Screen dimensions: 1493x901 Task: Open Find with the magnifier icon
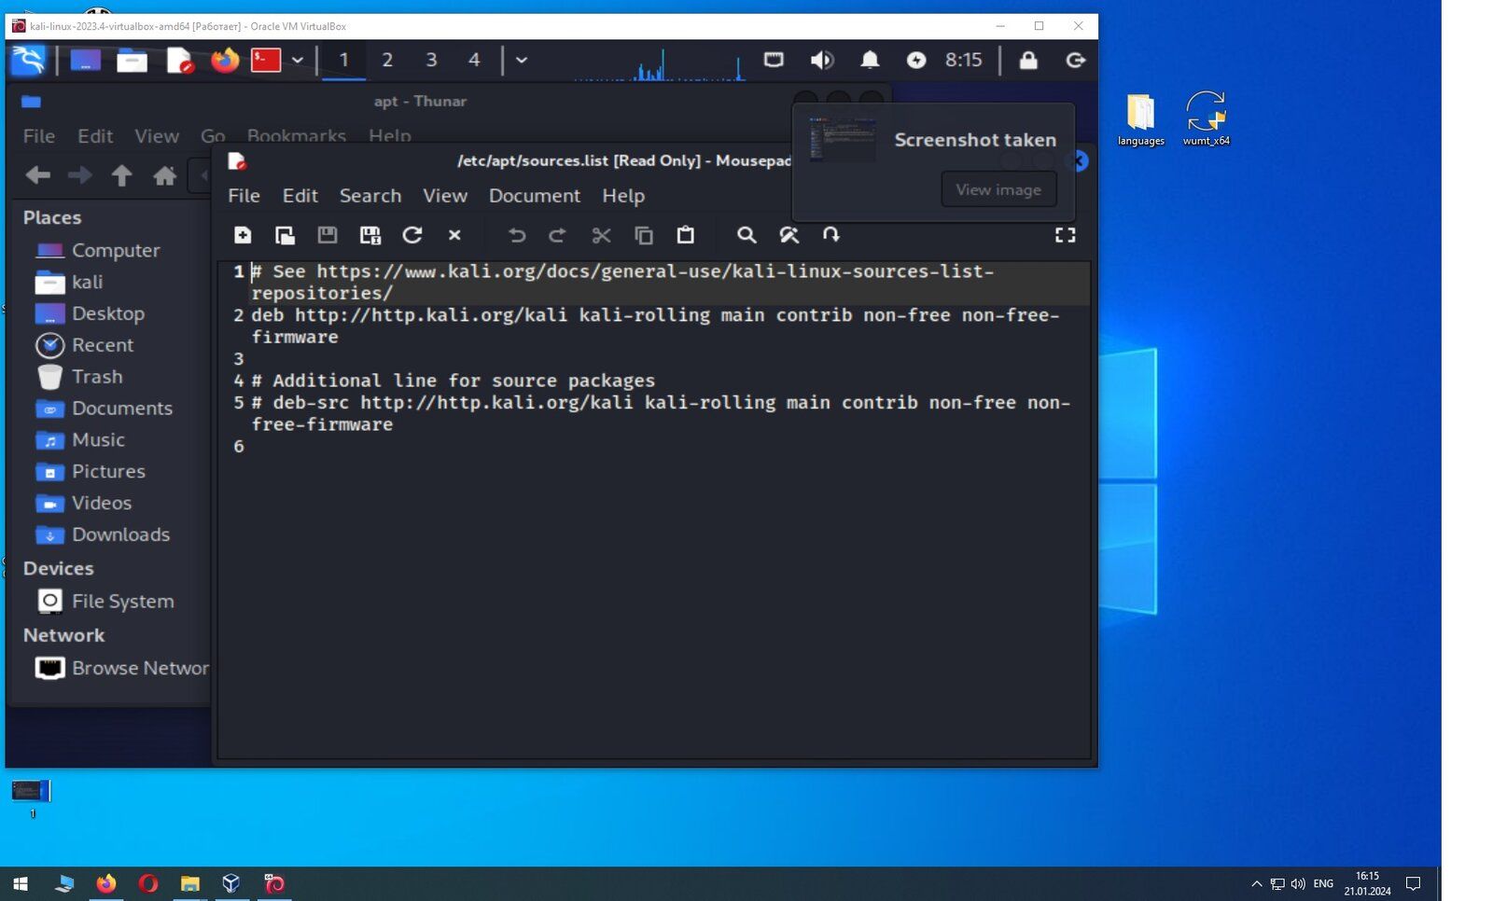pos(746,235)
